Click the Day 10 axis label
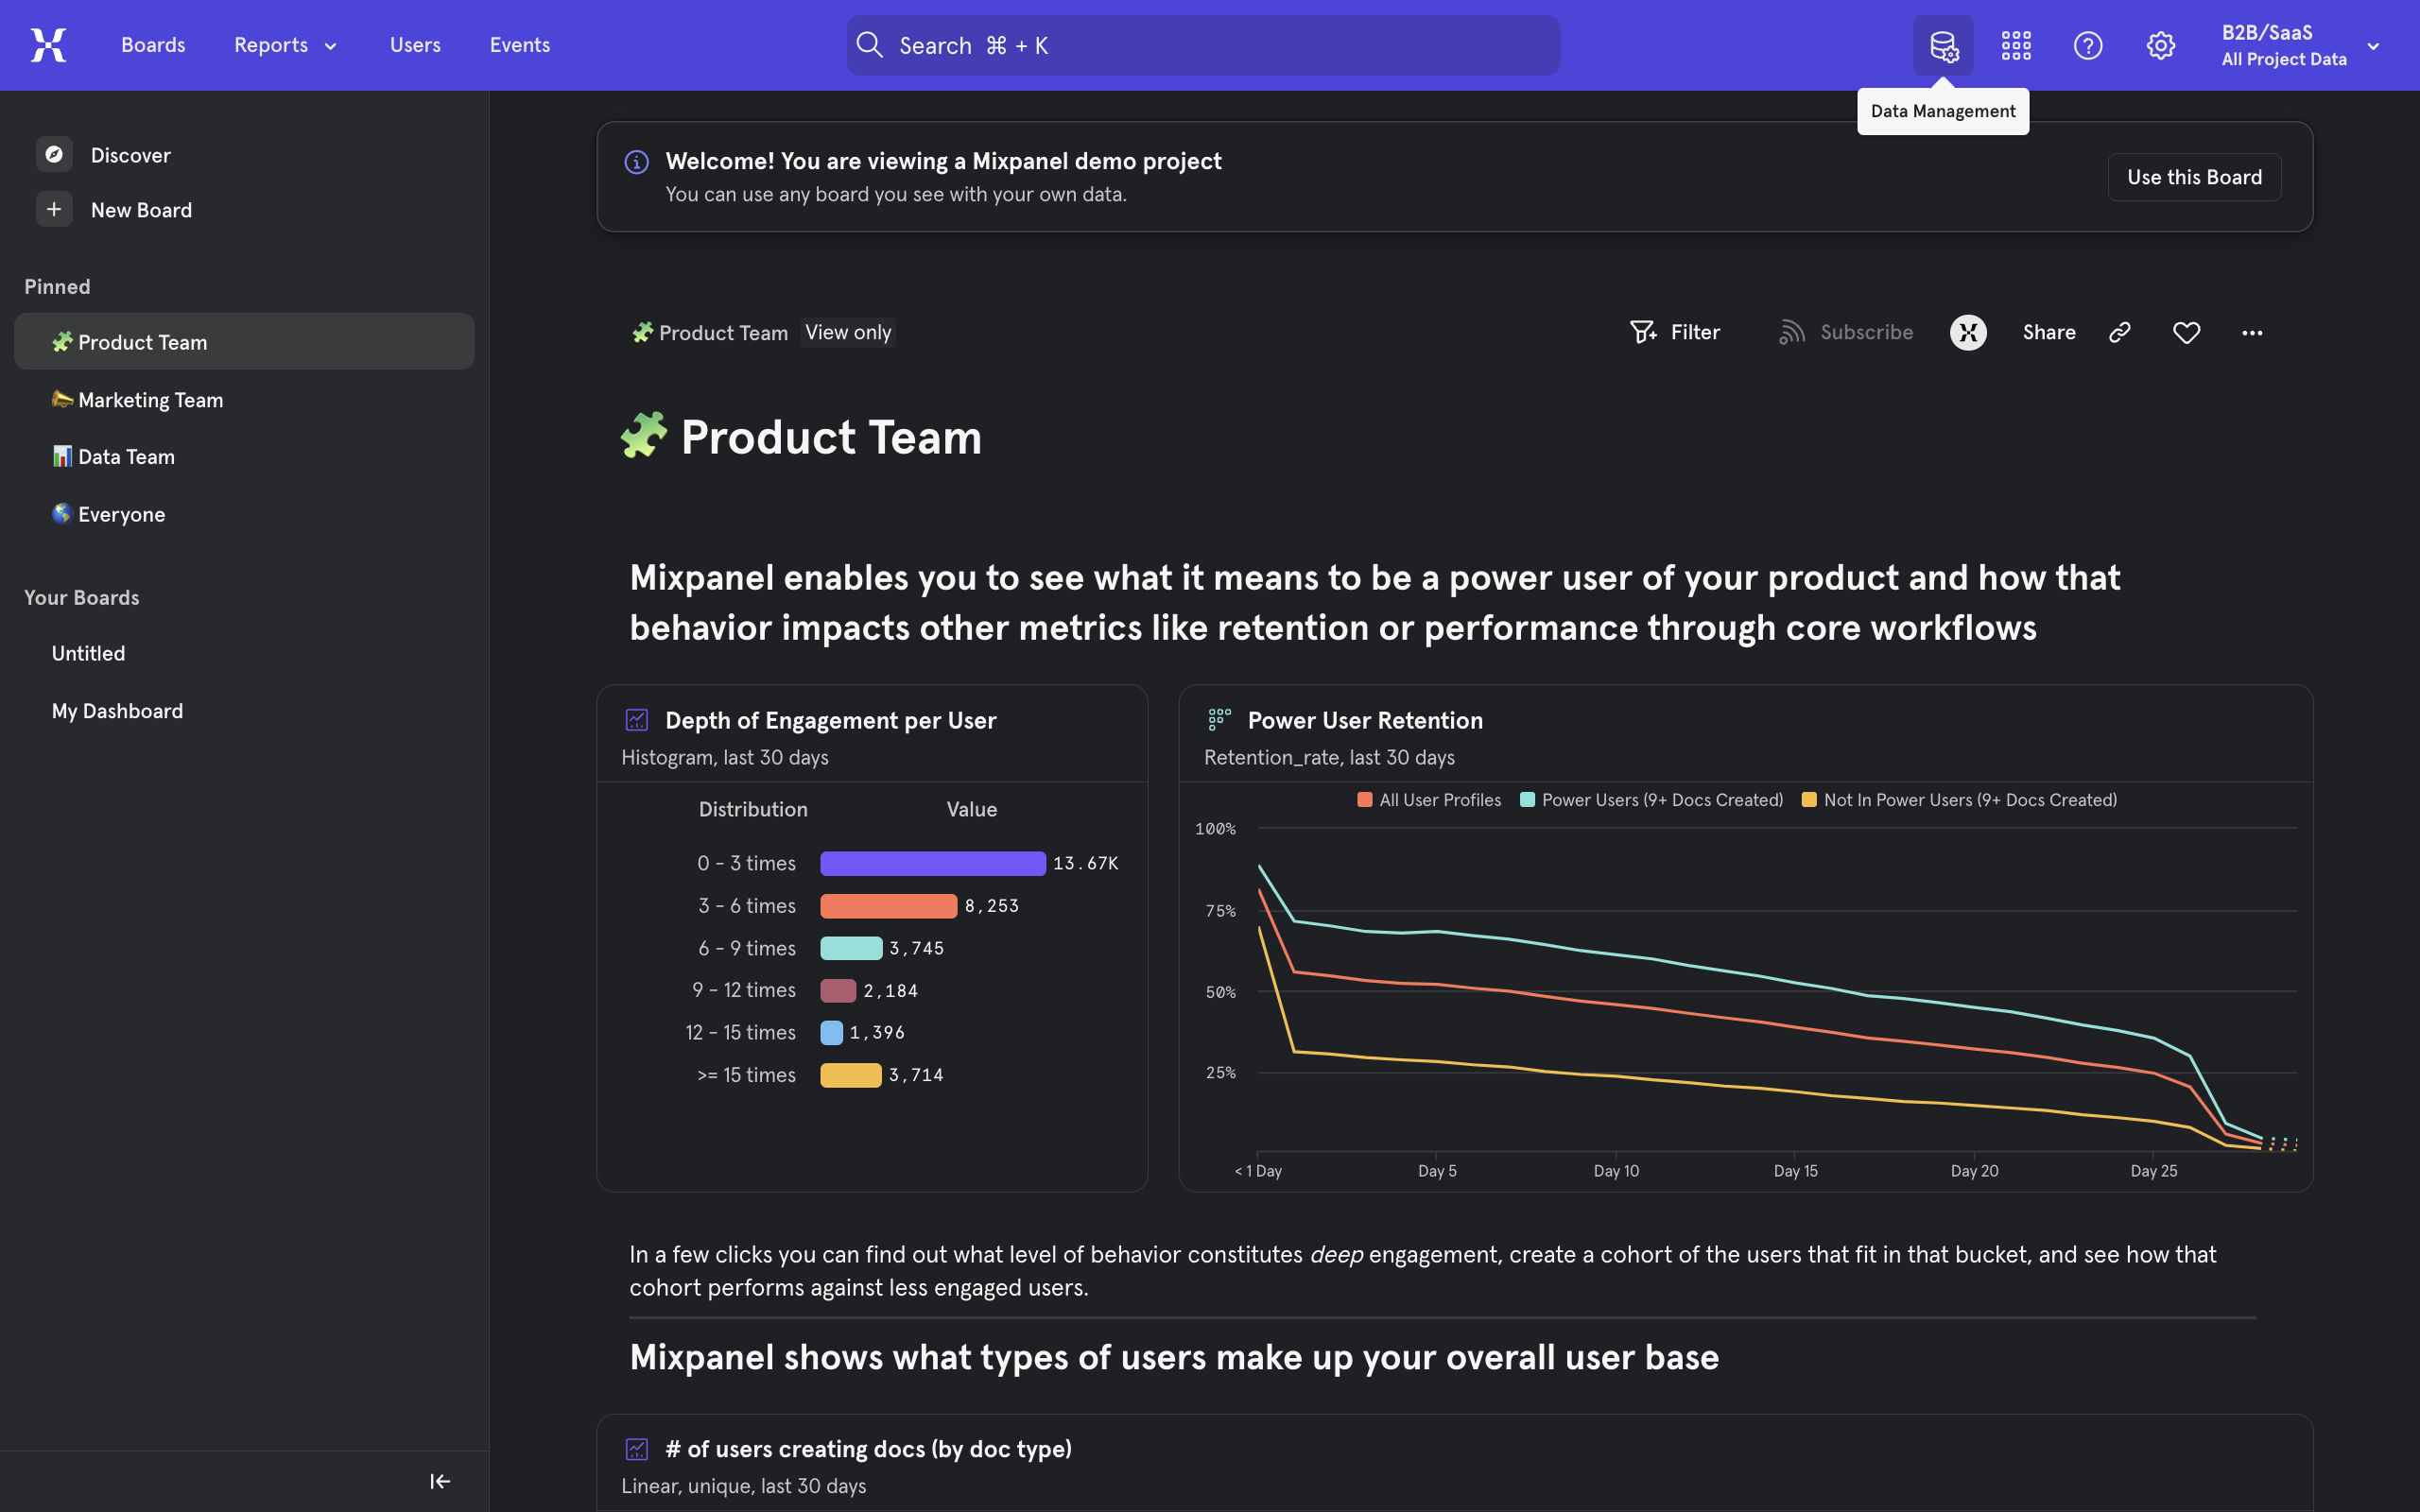 [1616, 1170]
